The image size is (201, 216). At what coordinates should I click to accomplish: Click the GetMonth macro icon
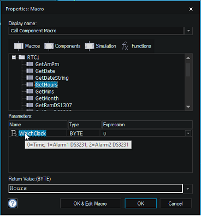(x=29, y=98)
